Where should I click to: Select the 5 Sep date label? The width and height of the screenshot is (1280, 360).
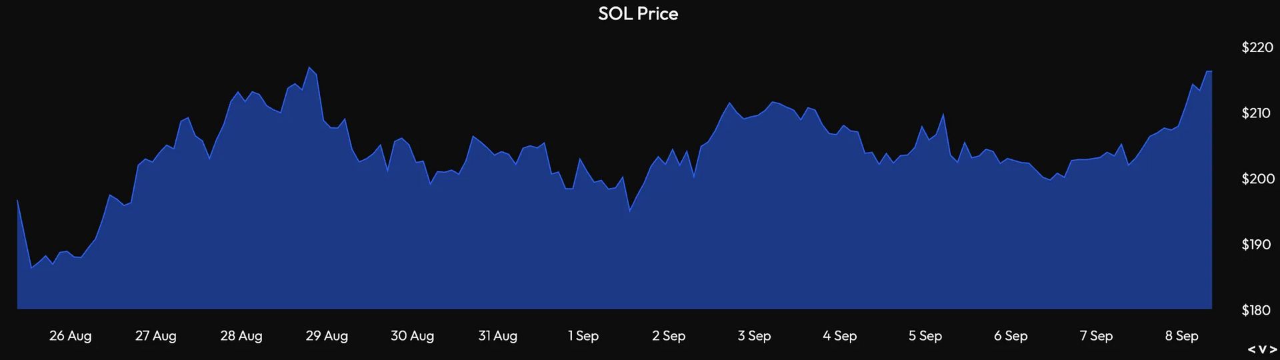(x=925, y=336)
